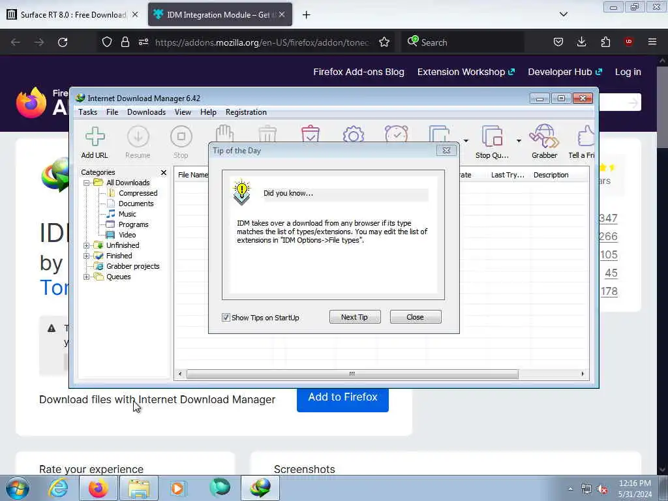Click the uBlock Origin toolbar icon
Image resolution: width=668 pixels, height=501 pixels.
(x=629, y=42)
